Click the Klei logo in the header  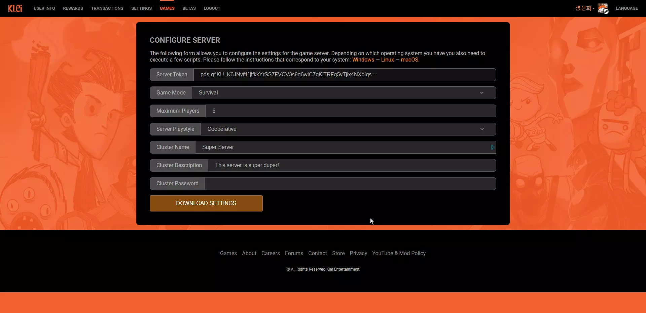[x=15, y=8]
